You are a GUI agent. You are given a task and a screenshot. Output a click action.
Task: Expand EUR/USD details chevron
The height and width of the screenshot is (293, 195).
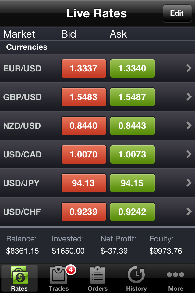click(189, 68)
